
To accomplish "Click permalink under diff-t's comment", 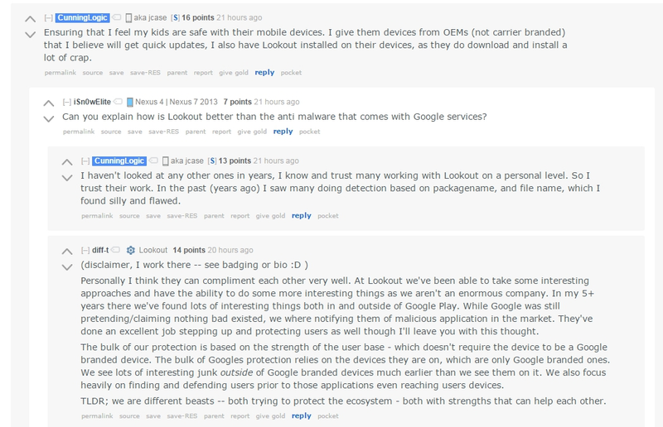I will [x=97, y=416].
